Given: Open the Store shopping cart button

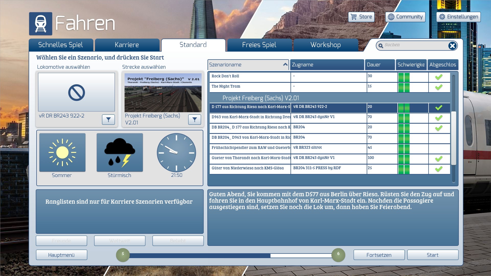Looking at the screenshot, I should (361, 17).
